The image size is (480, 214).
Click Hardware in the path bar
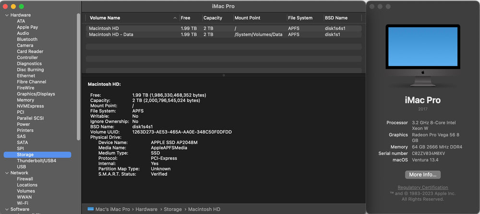(x=146, y=209)
